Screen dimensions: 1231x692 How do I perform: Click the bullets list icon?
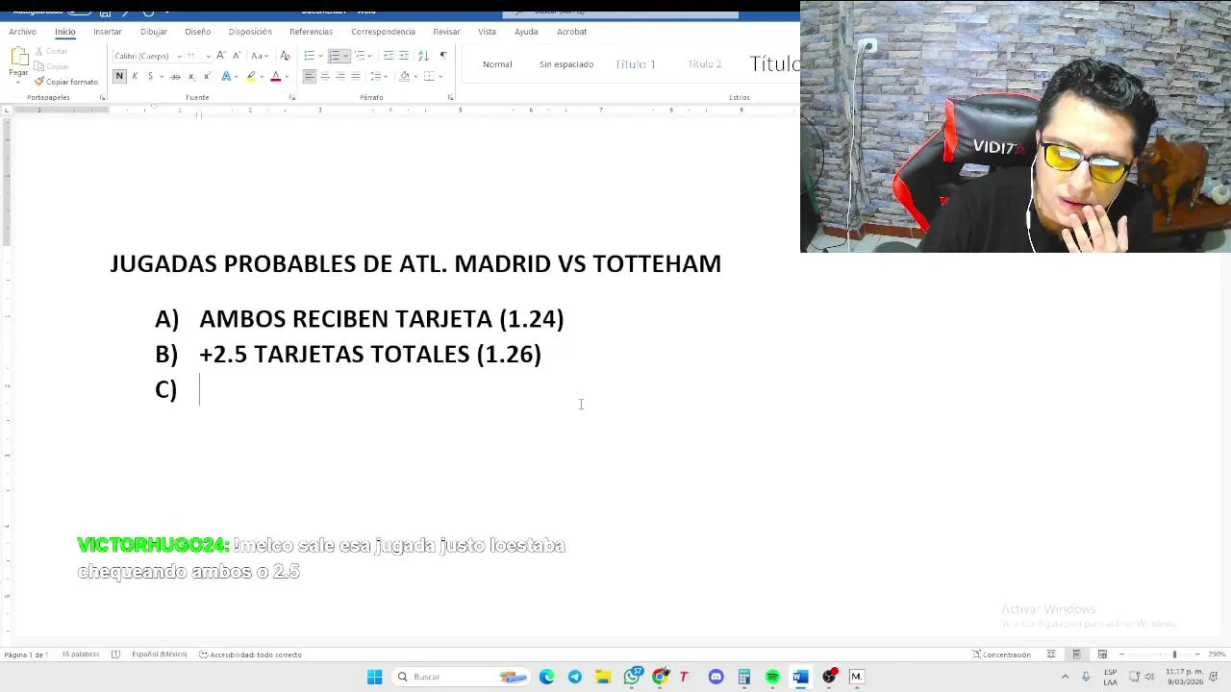click(x=309, y=56)
